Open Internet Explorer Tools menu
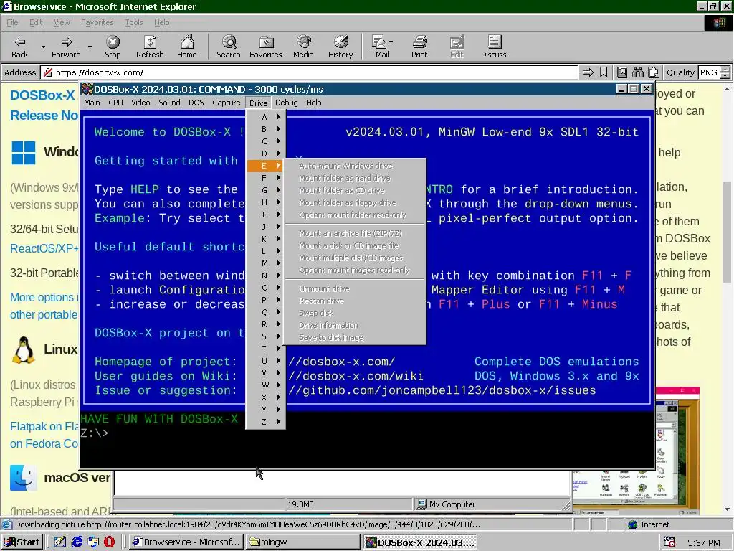 tap(133, 22)
